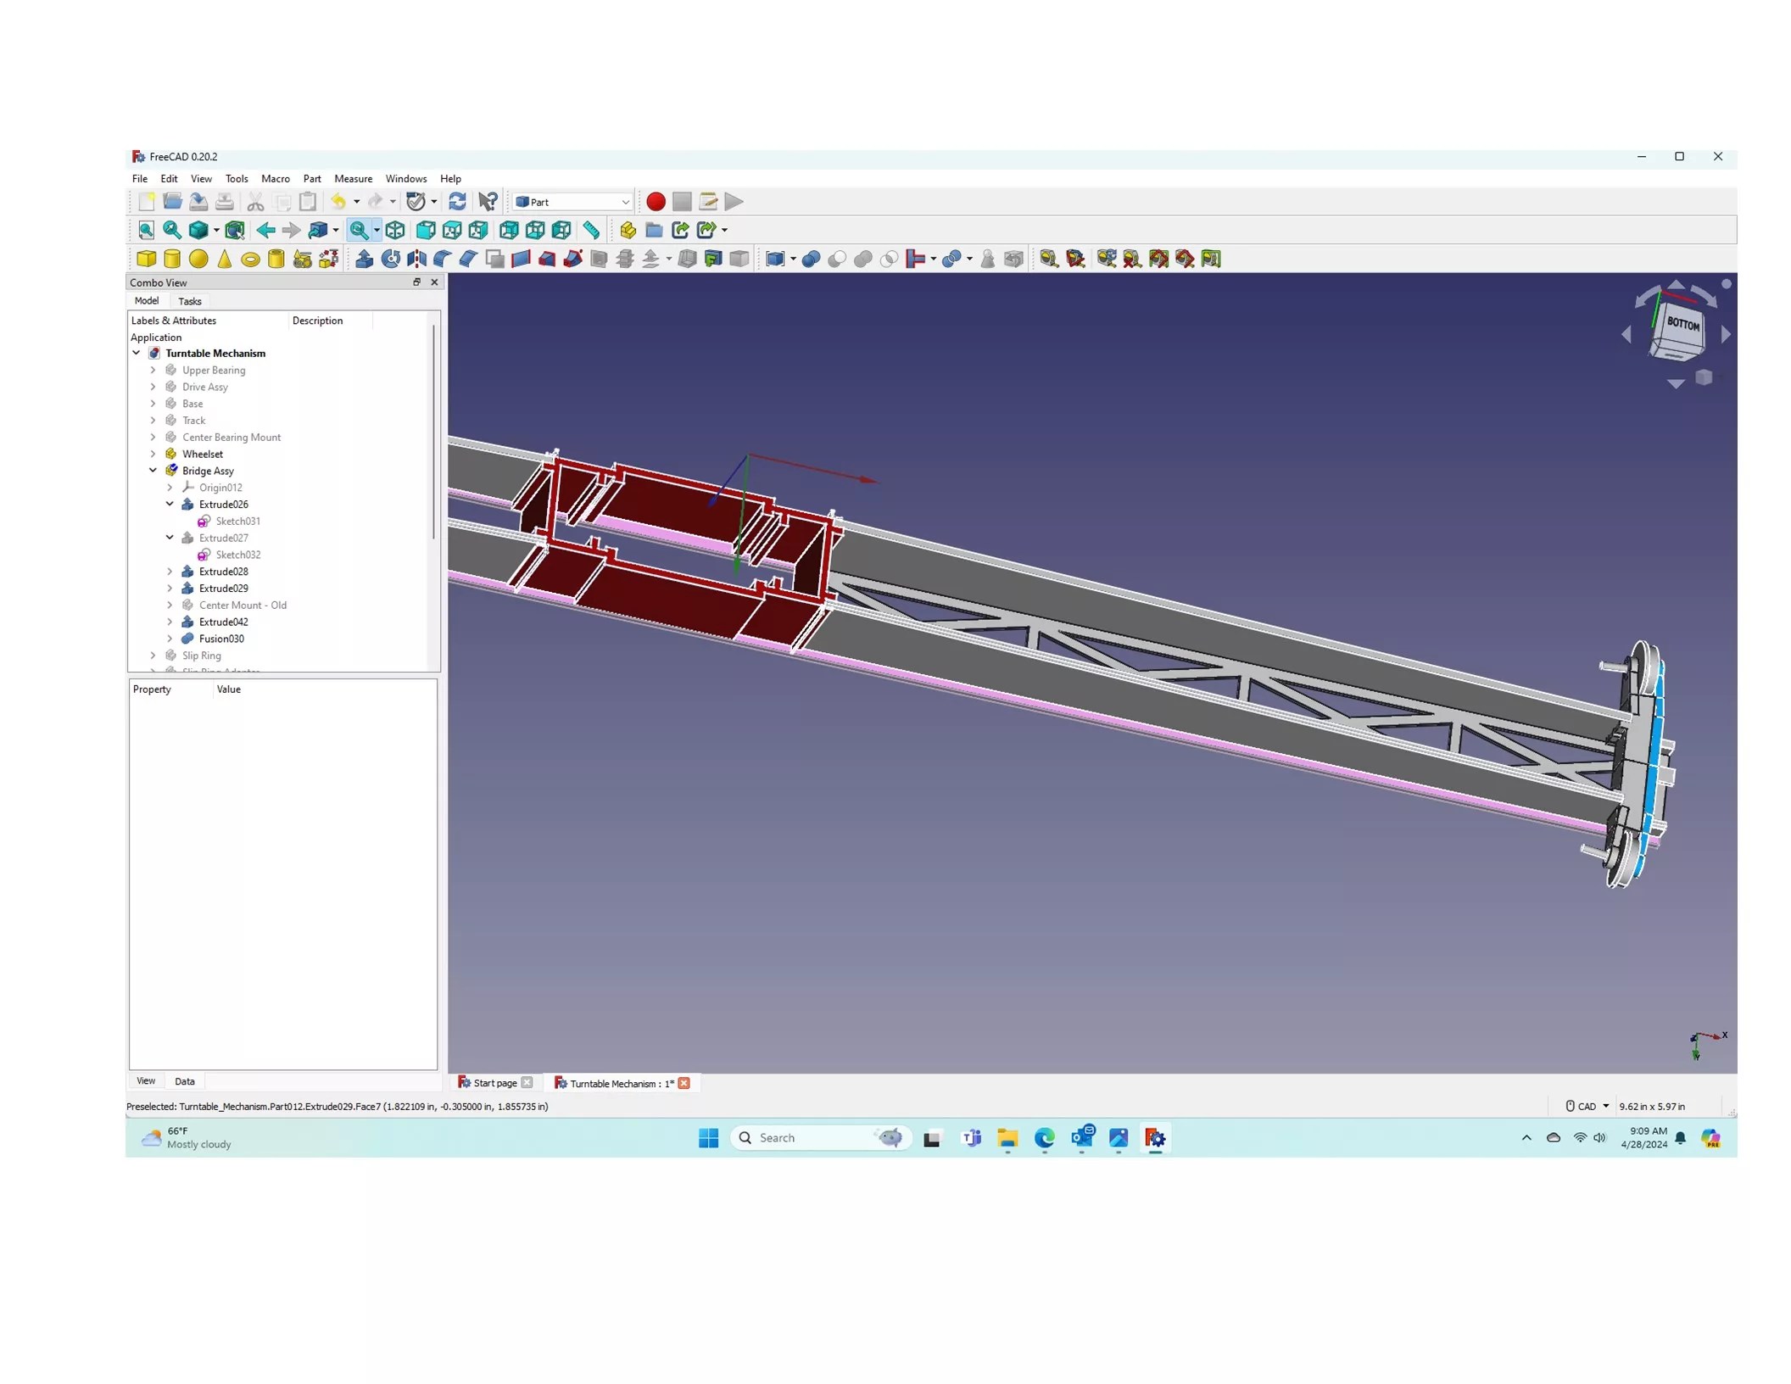Switch to the Start page tab
This screenshot has height=1384, width=1791.
pyautogui.click(x=494, y=1083)
